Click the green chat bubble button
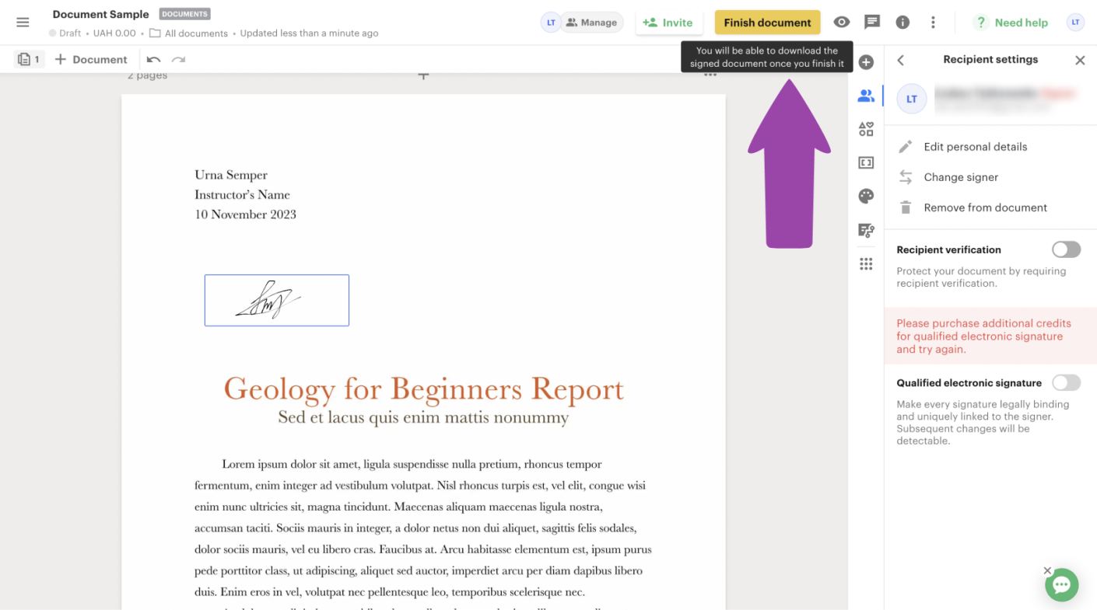The image size is (1097, 610). coord(1061,584)
